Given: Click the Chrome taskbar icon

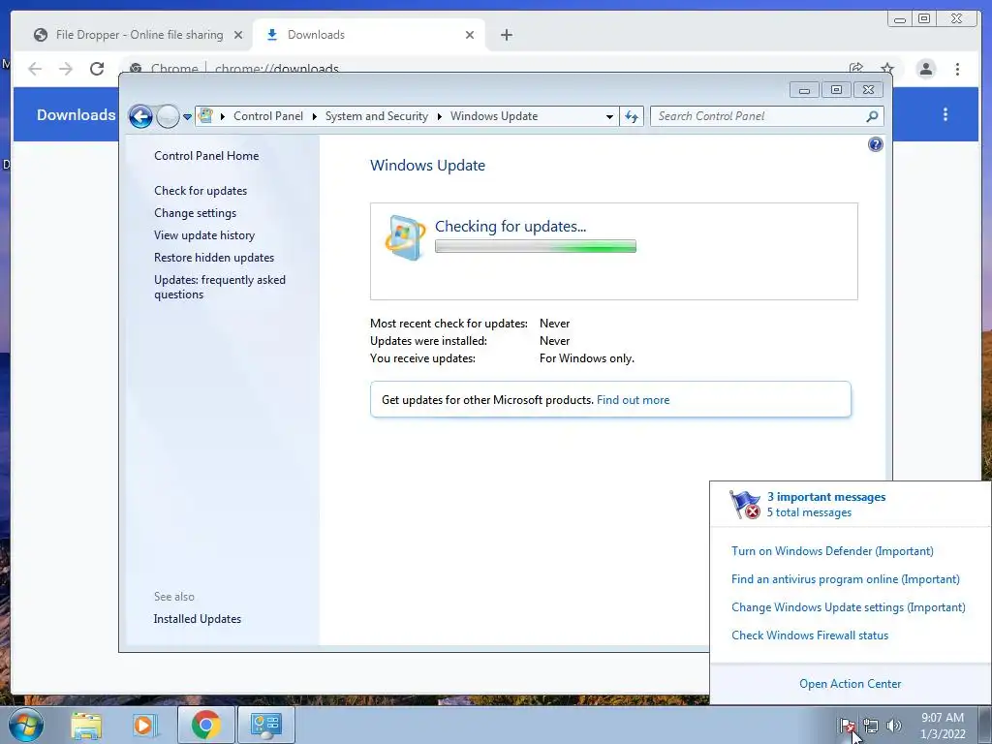Looking at the screenshot, I should point(205,725).
